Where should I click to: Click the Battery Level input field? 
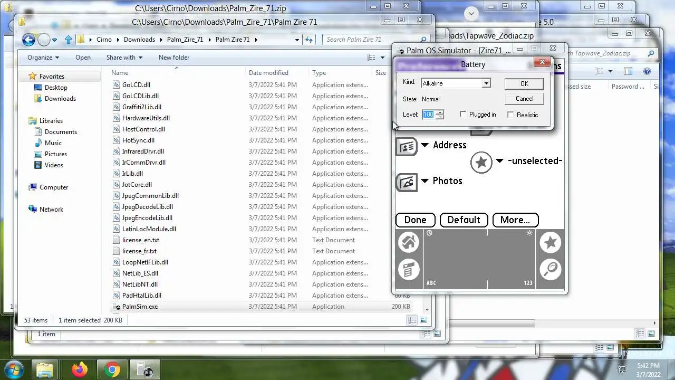[428, 115]
